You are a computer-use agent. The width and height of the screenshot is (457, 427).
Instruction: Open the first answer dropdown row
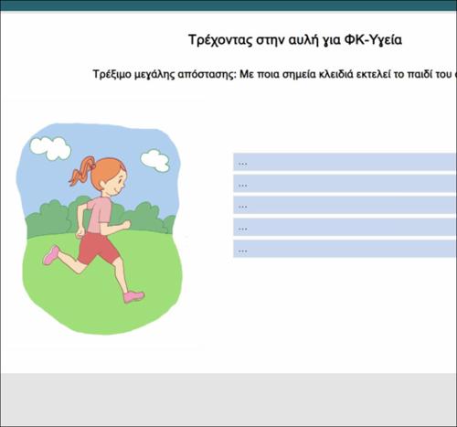click(x=345, y=162)
